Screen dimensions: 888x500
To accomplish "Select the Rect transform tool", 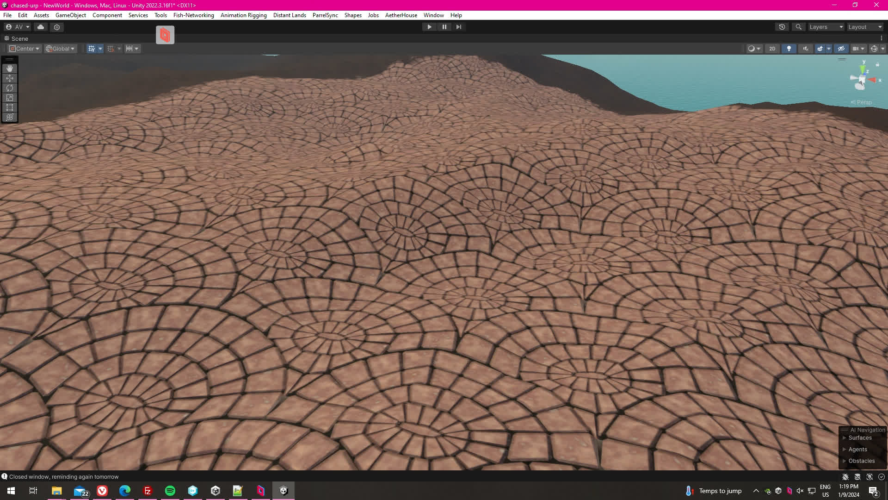I will click(x=10, y=107).
